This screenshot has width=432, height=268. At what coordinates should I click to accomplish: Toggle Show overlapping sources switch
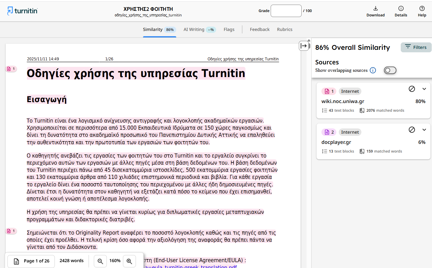click(390, 70)
